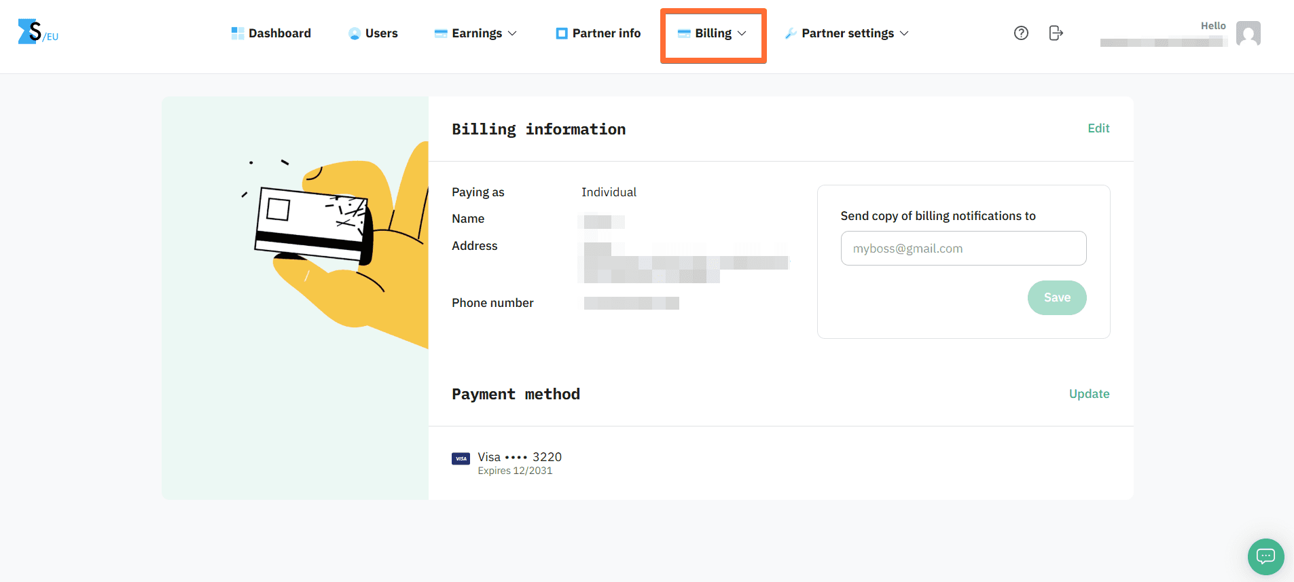
Task: Focus the billing notifications email field
Action: pos(963,249)
